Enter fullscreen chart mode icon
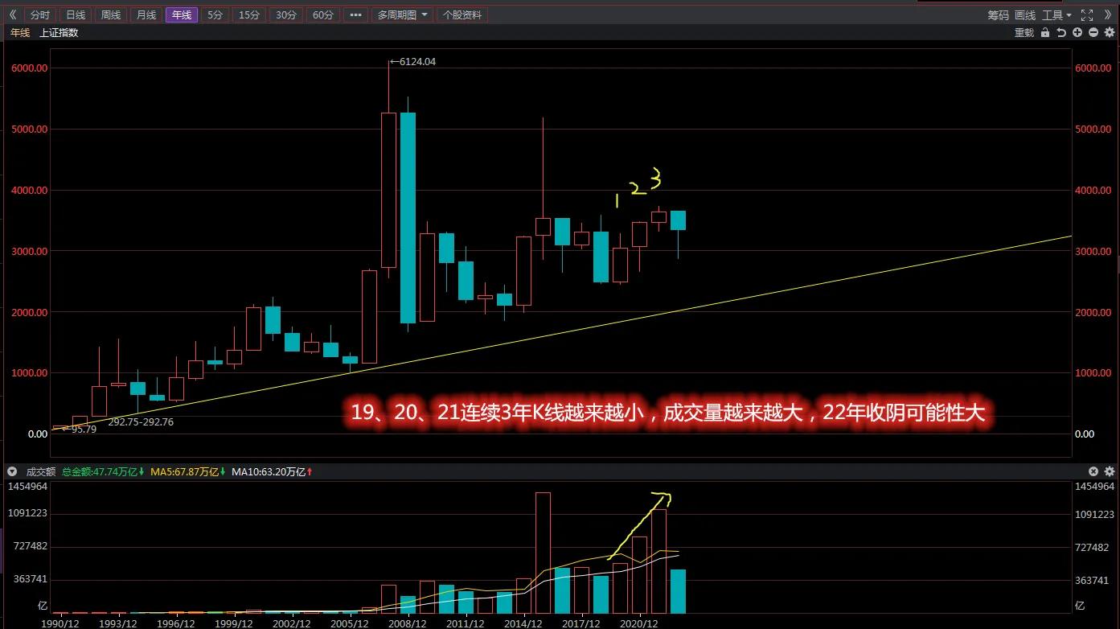The image size is (1120, 629). 1087,14
